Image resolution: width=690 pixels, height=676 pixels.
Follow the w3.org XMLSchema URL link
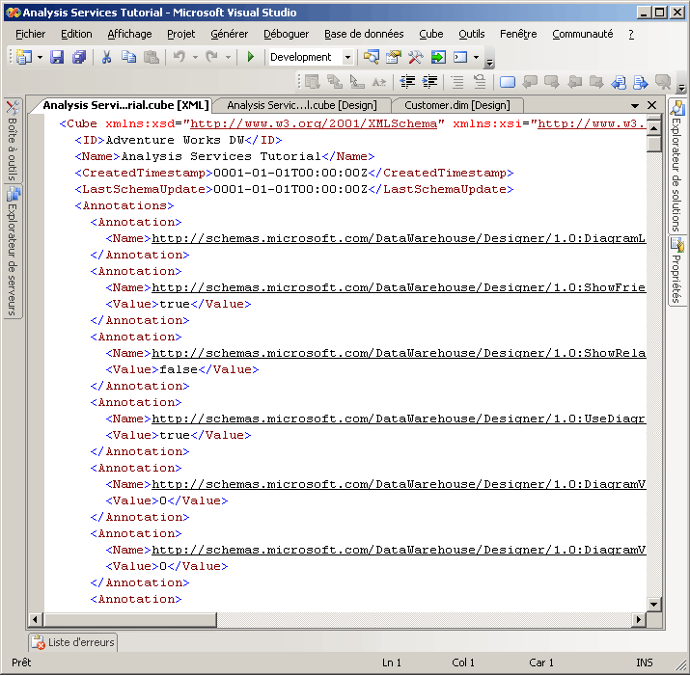tap(314, 123)
